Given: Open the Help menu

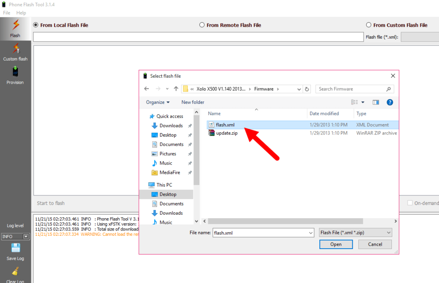Looking at the screenshot, I should point(21,12).
